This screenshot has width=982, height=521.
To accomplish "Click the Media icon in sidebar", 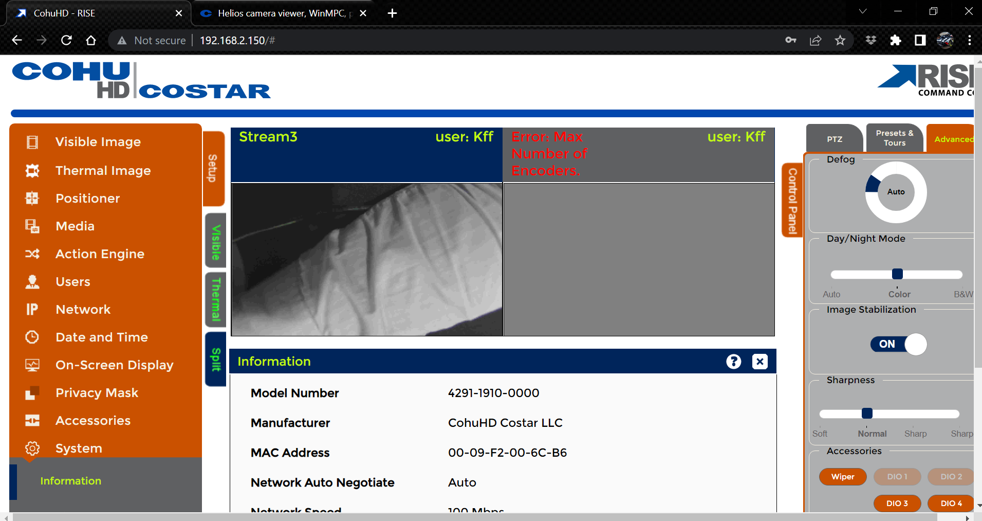I will (x=32, y=226).
